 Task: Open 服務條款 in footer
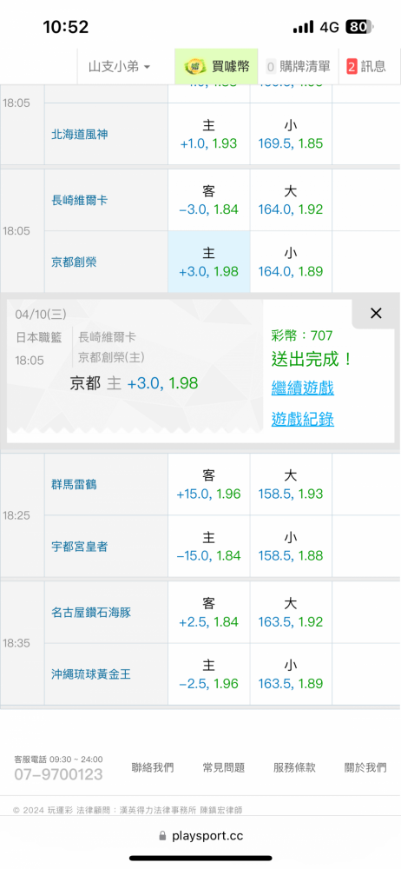pos(294,767)
